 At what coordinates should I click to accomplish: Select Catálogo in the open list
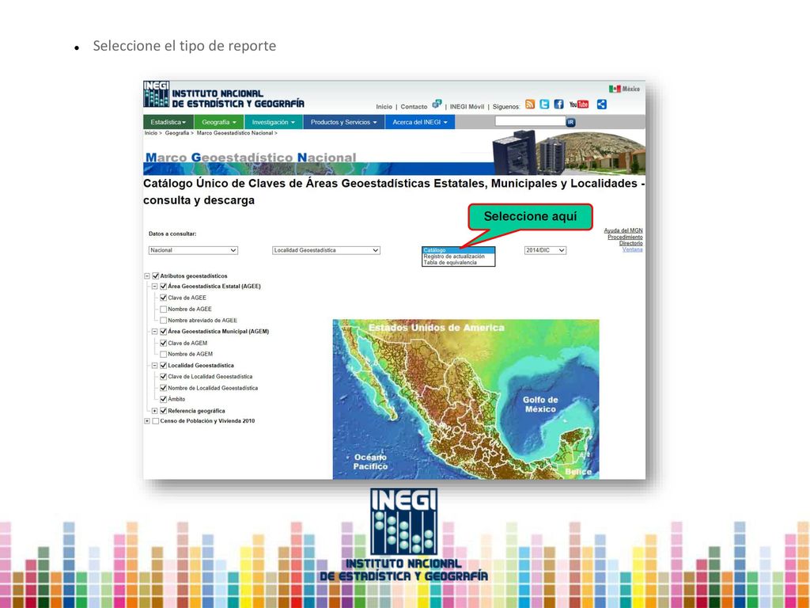click(458, 250)
